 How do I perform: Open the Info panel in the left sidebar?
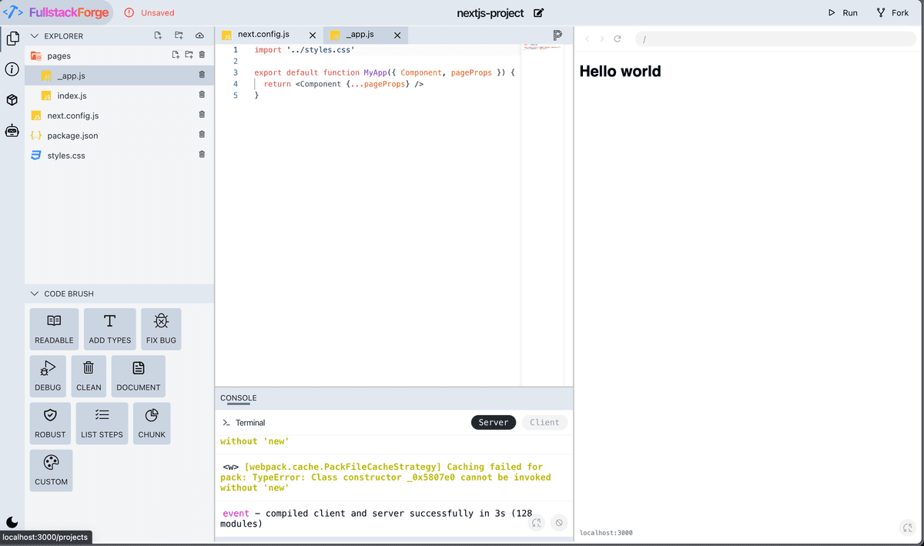(12, 68)
